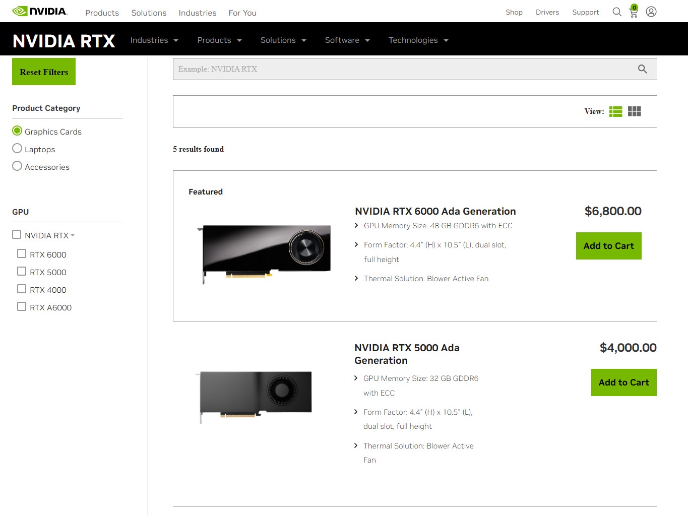Viewport: 688px width, 515px height.
Task: Open the shopping cart icon
Action: coord(634,11)
